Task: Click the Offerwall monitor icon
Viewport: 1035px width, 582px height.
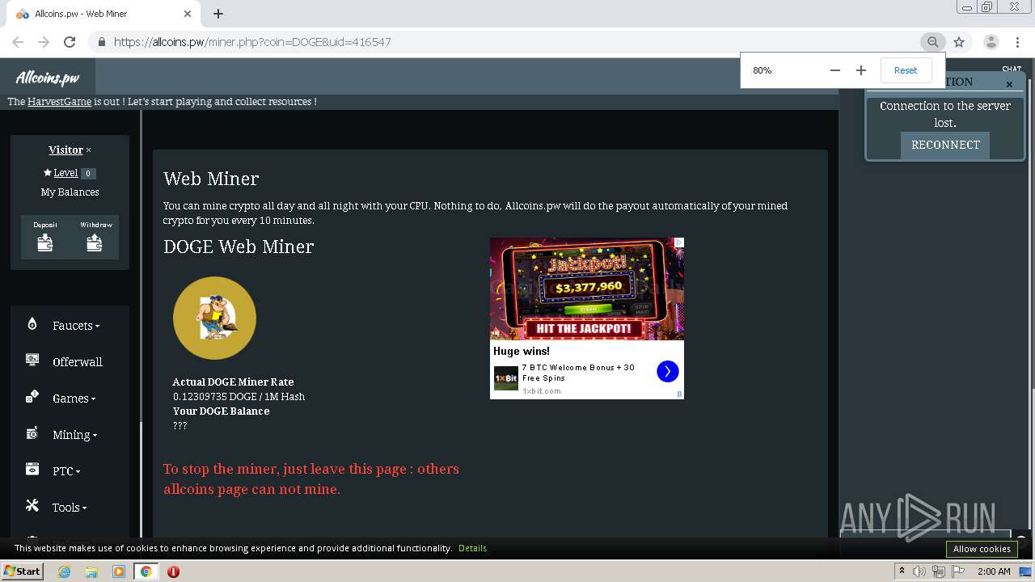Action: coord(32,361)
